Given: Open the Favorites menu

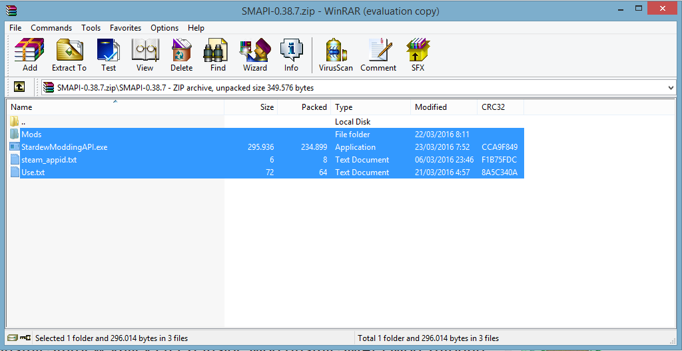Looking at the screenshot, I should [x=126, y=28].
